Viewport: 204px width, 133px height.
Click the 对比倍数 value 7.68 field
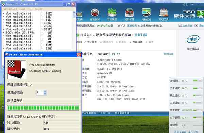pos(61,123)
